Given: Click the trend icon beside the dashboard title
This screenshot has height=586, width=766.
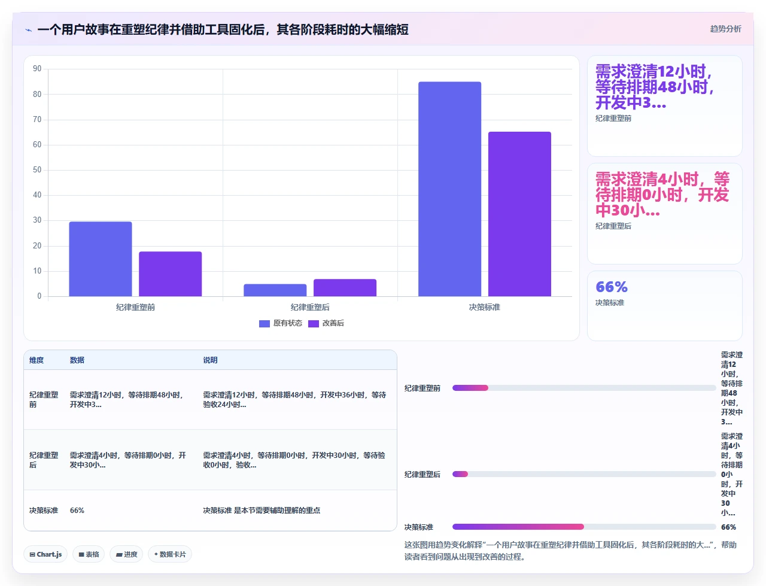Looking at the screenshot, I should 28,30.
